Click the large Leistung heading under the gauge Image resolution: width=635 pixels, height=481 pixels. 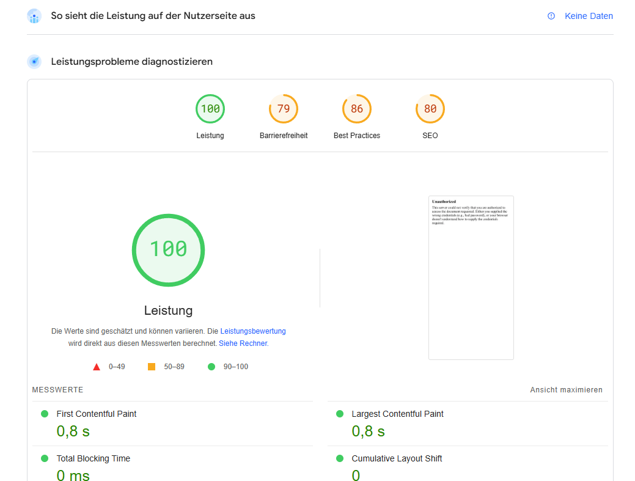169,310
